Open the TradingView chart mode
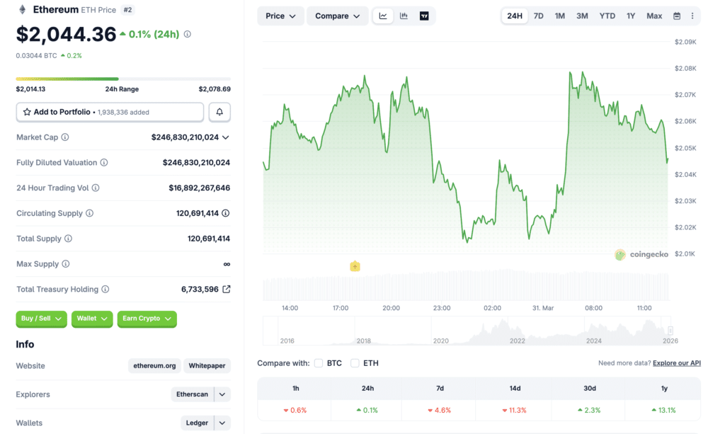This screenshot has width=725, height=434. [424, 16]
